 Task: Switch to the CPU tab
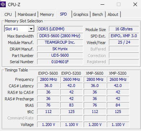coord(8,14)
